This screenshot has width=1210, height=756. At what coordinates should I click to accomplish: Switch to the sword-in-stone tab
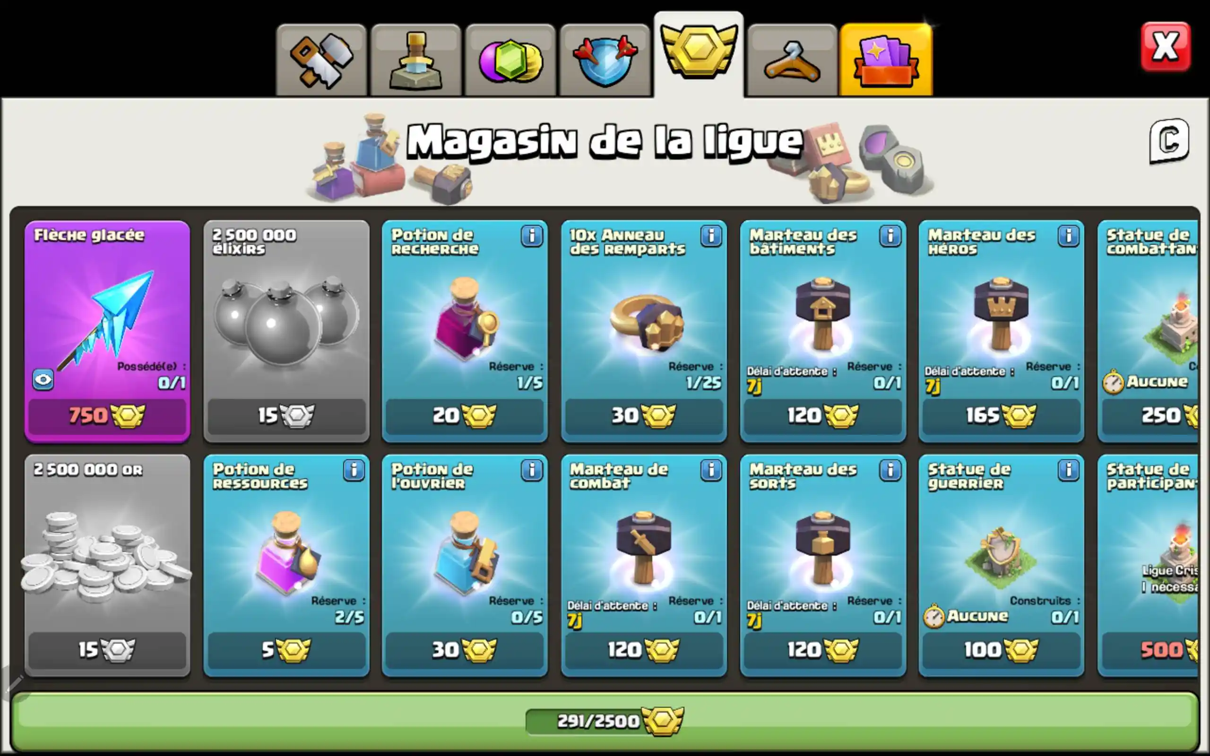(416, 60)
